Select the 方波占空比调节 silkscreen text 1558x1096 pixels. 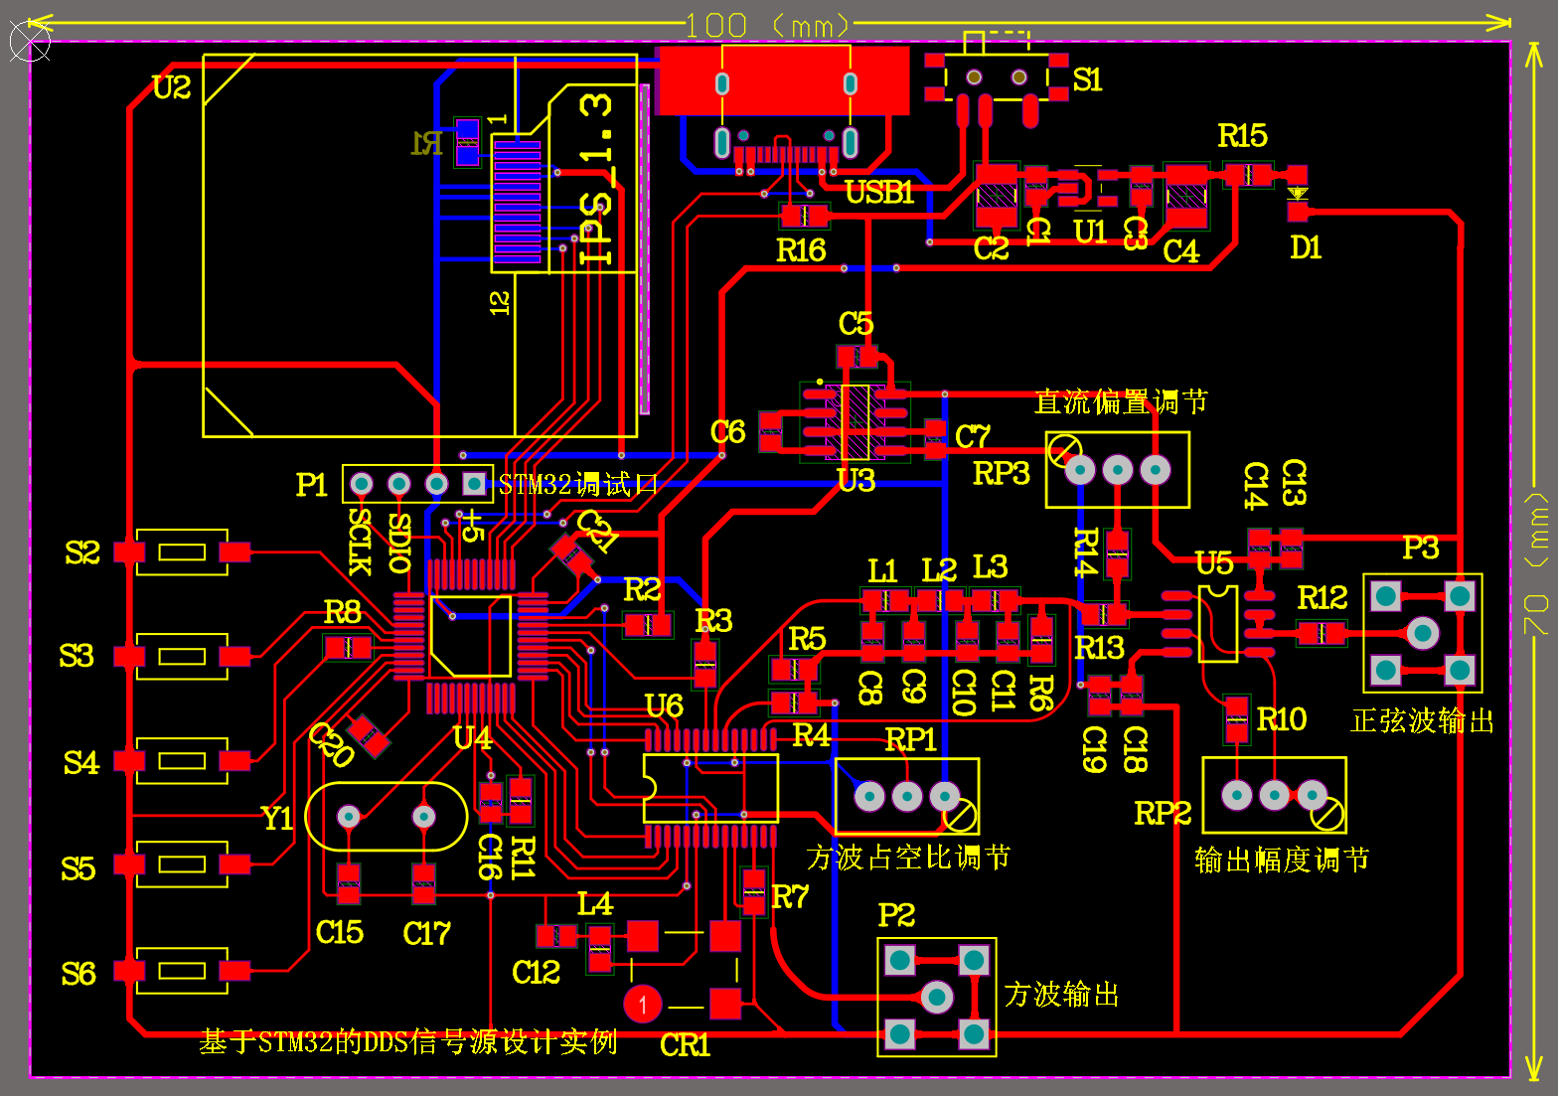point(908,857)
